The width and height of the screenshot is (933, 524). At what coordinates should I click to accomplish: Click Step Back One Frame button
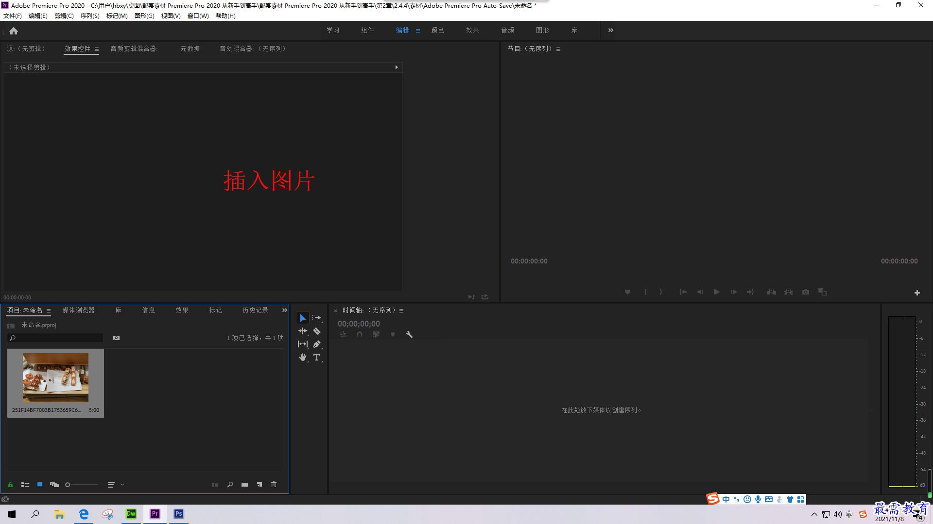[x=700, y=292]
